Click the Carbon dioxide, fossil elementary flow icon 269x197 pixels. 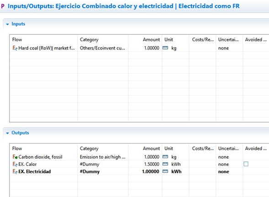pyautogui.click(x=15, y=157)
